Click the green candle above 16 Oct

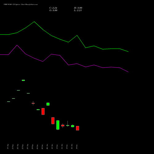point(73,126)
